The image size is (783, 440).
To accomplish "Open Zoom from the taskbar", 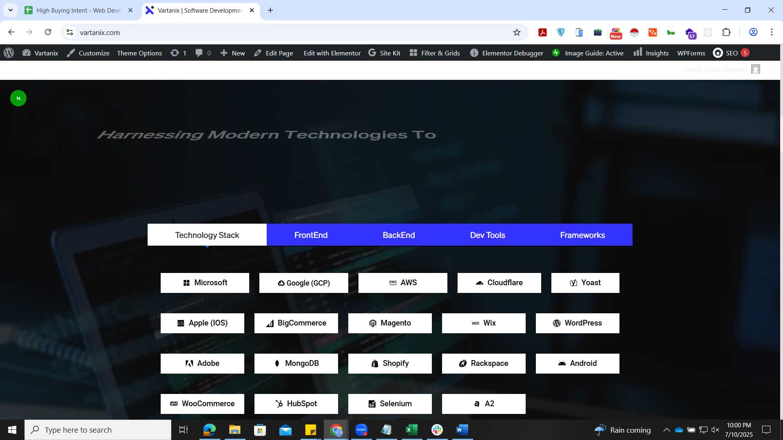I will coord(361,430).
